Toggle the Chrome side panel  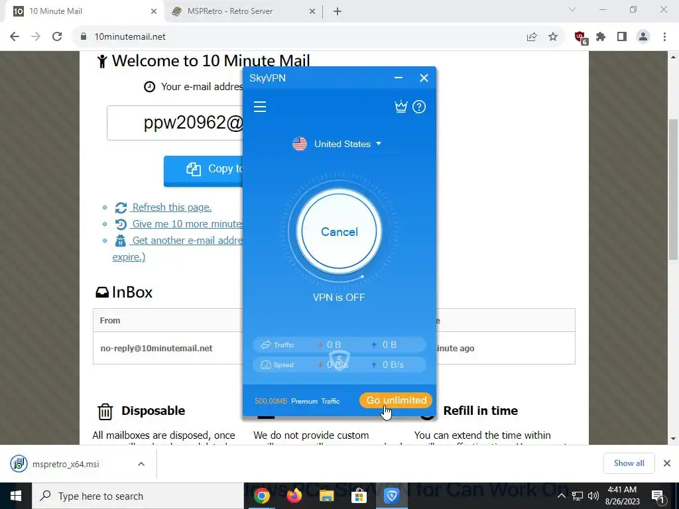point(622,37)
